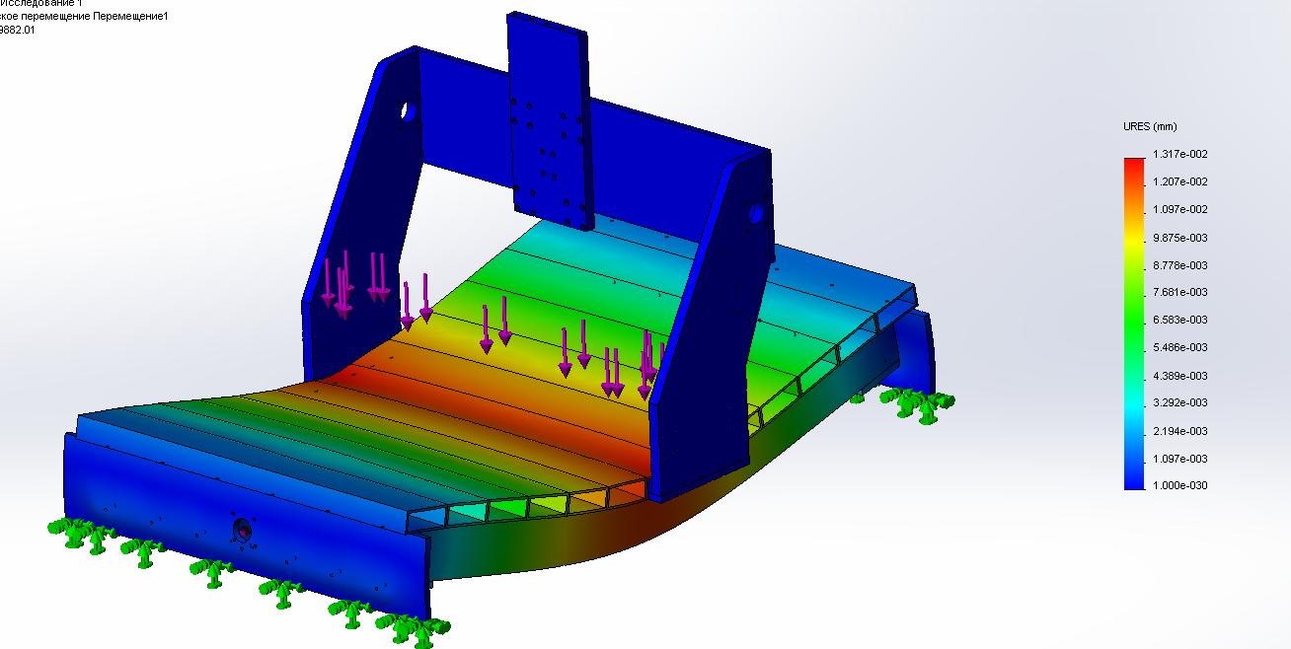
Task: Pick the round hole in left gantry side plate
Action: point(407,108)
